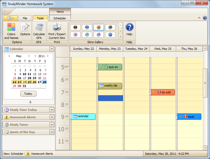Click the calendar panel down arrow grip
210x159 pixels.
pos(30,102)
